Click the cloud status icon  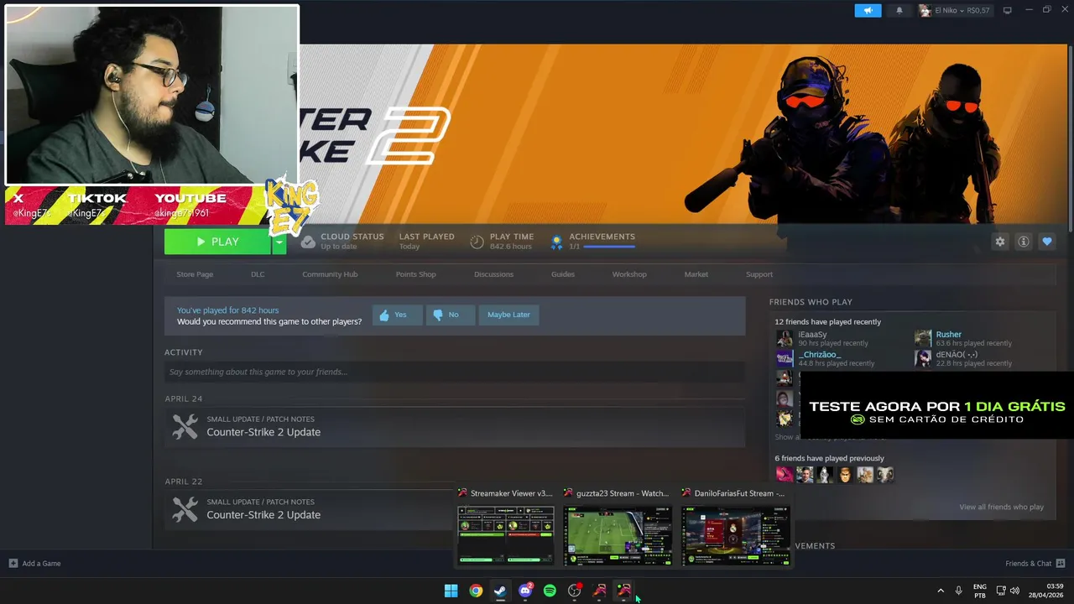pyautogui.click(x=308, y=242)
